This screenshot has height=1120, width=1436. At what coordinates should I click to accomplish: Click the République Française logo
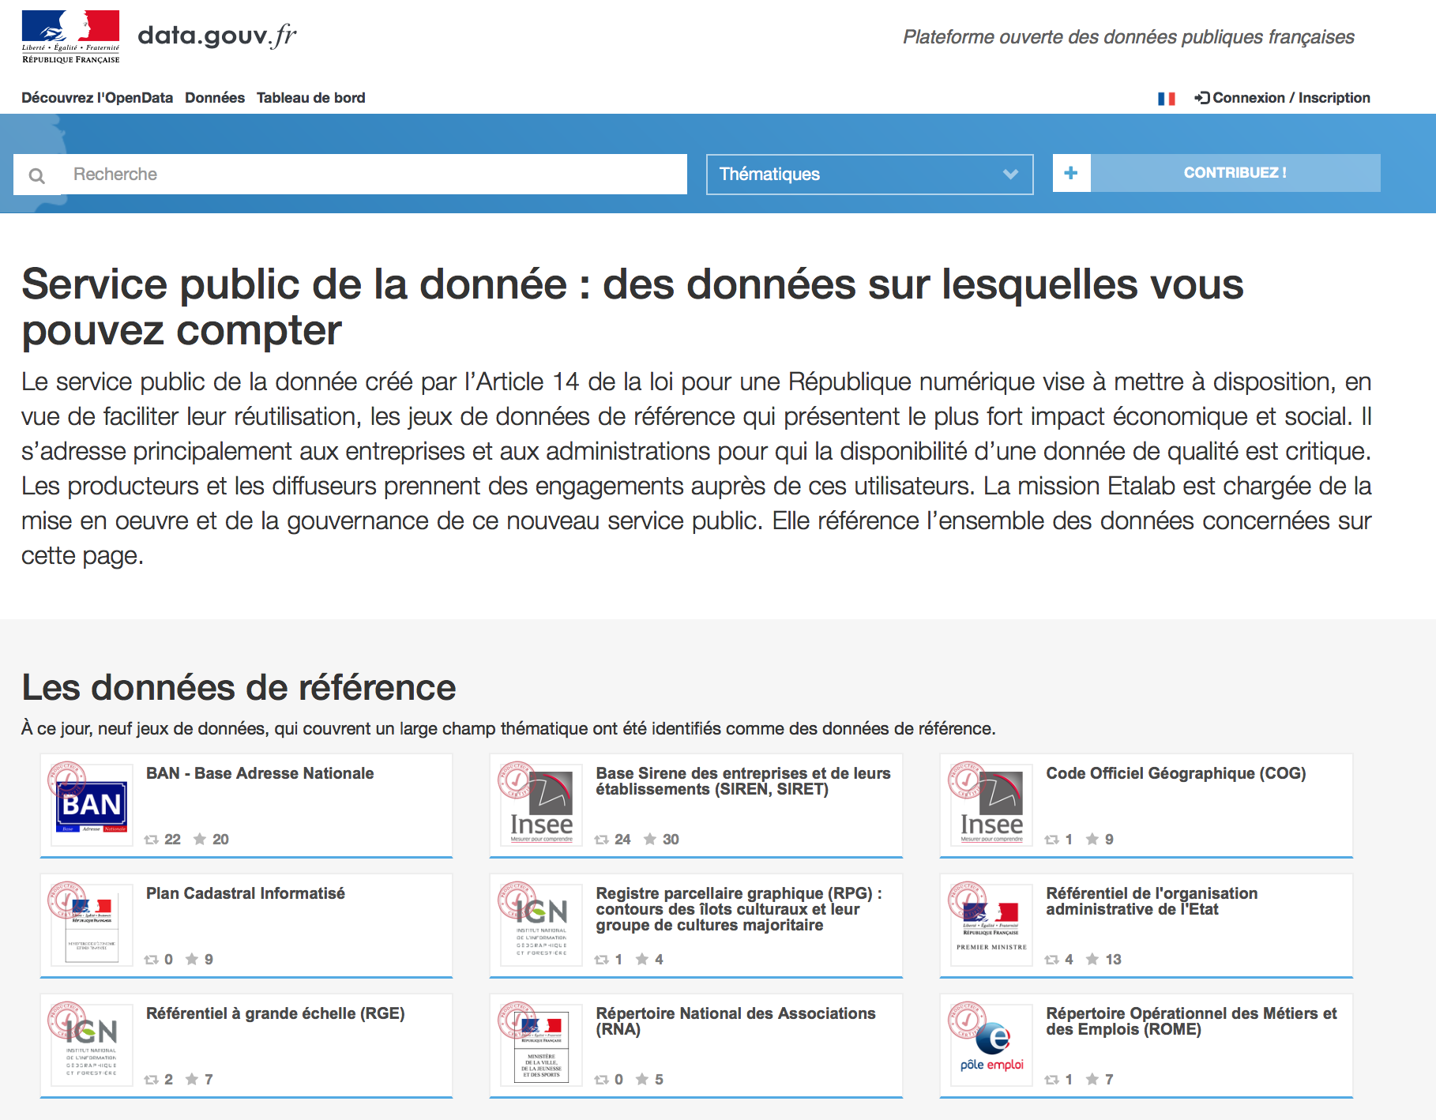[x=70, y=37]
